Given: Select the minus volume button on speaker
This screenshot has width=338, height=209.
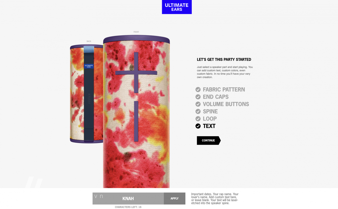Looking at the screenshot, I should pos(136,121).
